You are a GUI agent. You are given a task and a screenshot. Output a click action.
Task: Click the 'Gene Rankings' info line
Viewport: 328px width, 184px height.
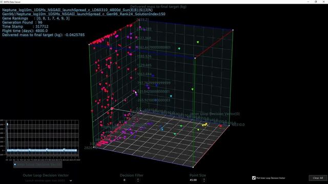(x=36, y=18)
